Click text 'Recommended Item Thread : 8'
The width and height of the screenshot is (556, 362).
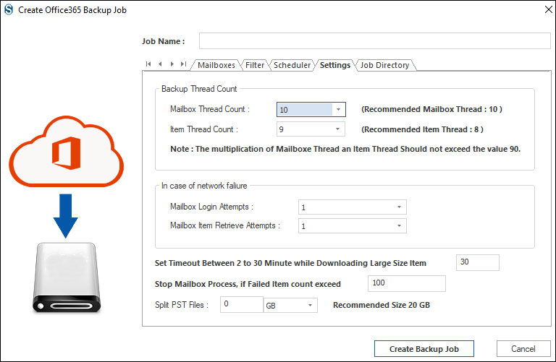point(422,129)
